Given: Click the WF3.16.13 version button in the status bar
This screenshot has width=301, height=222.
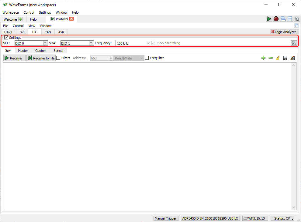Looking at the screenshot, I should pyautogui.click(x=255, y=218).
